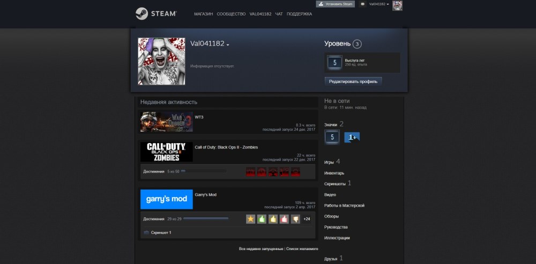Click the 5 years badge under Значки

click(332, 138)
